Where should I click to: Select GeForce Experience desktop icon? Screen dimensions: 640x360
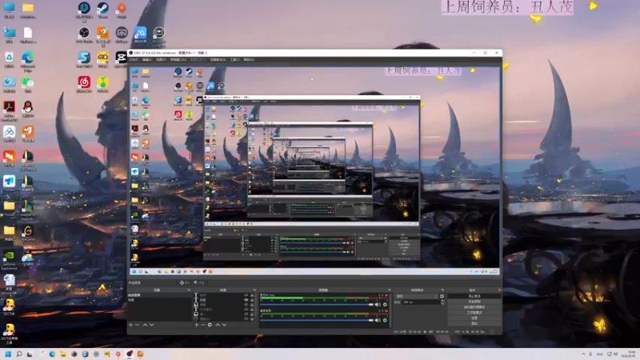pos(9,259)
